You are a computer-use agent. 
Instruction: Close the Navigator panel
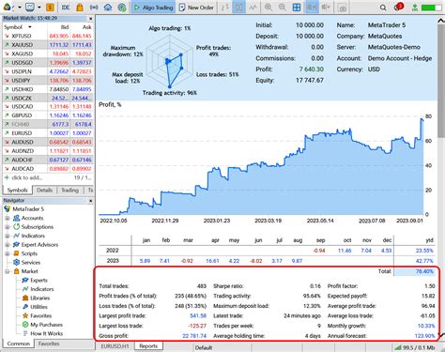91,201
